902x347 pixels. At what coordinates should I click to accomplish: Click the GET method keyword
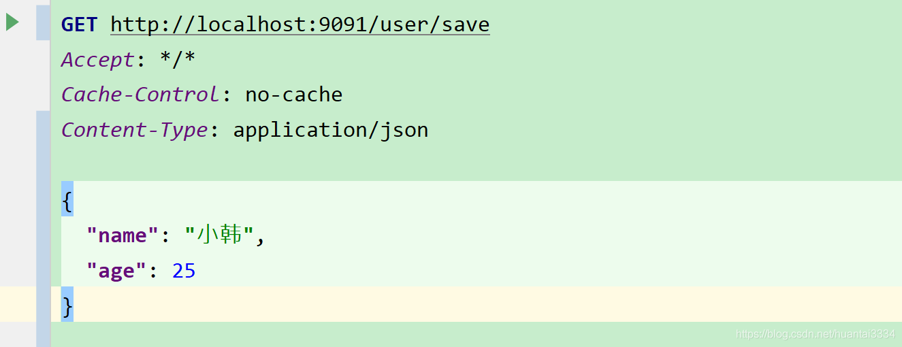click(x=79, y=24)
